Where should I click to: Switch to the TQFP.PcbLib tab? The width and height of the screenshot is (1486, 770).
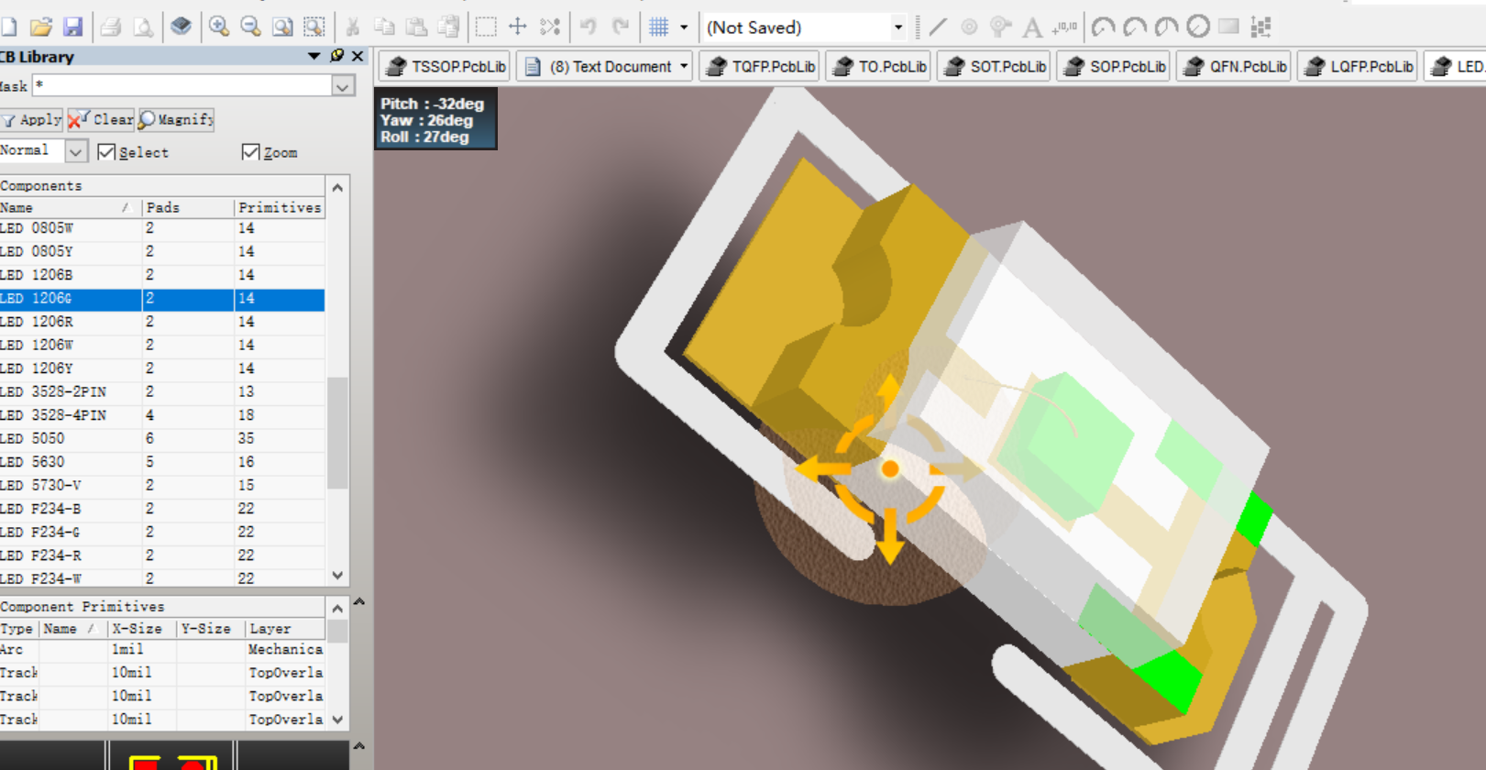pos(760,66)
